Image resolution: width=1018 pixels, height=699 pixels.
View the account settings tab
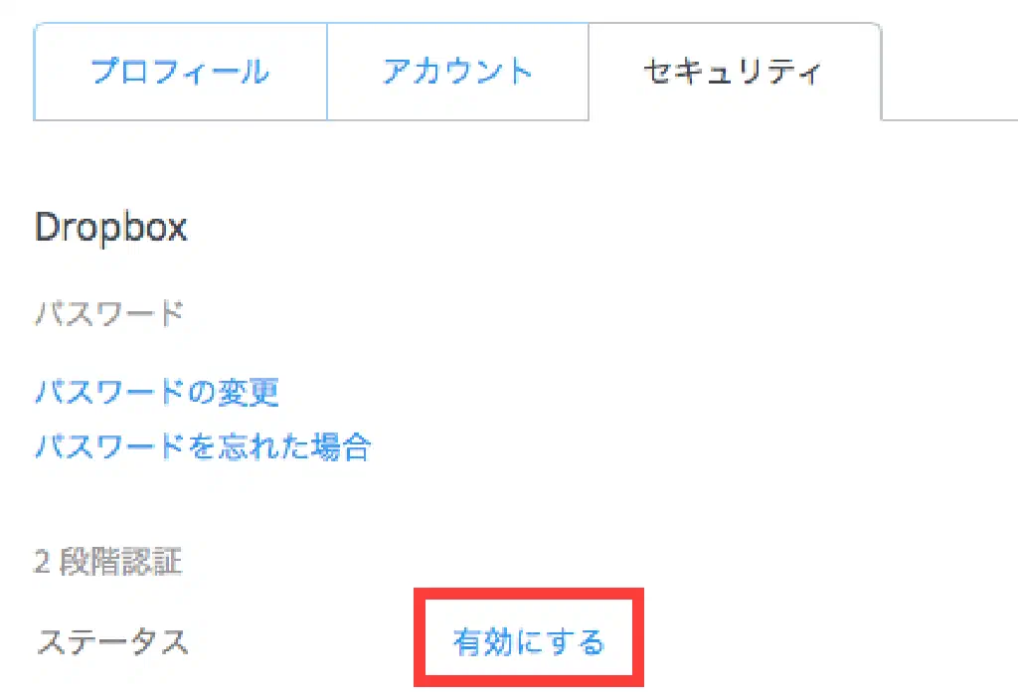pos(457,73)
